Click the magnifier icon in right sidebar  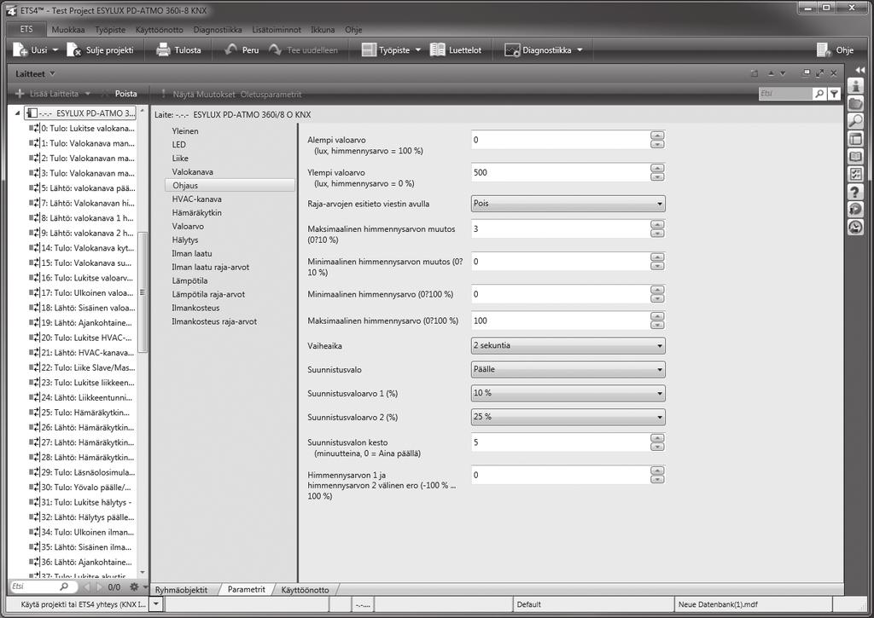(x=855, y=121)
